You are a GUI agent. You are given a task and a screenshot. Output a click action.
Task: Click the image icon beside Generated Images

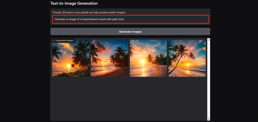(53, 40)
